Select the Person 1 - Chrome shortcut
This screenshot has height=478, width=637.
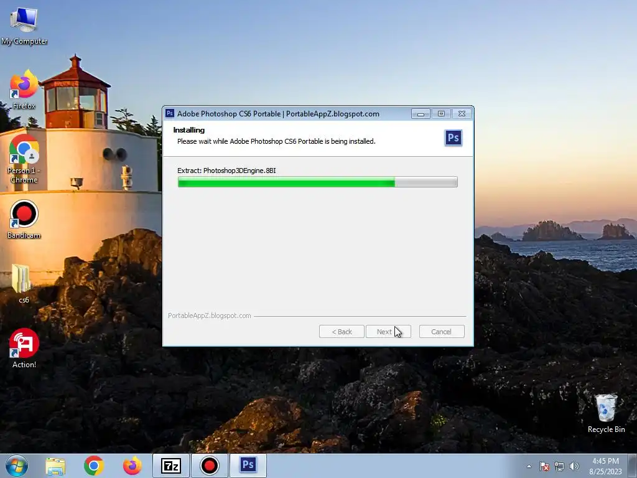24,159
